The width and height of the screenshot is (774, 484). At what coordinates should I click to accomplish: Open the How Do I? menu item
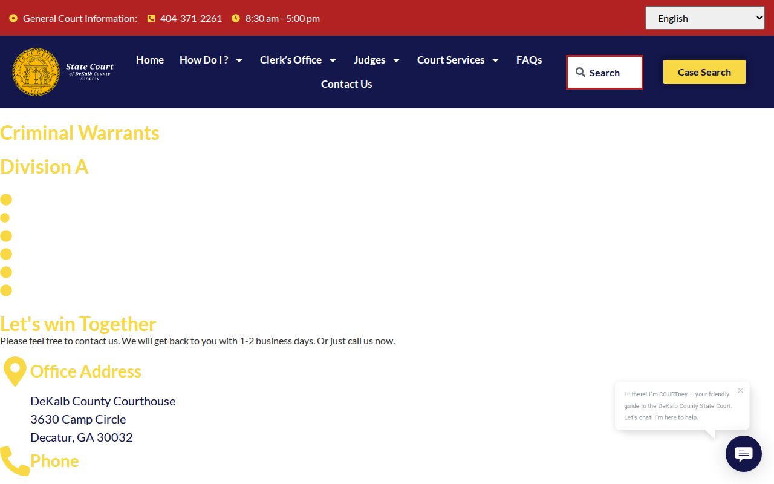click(x=204, y=60)
